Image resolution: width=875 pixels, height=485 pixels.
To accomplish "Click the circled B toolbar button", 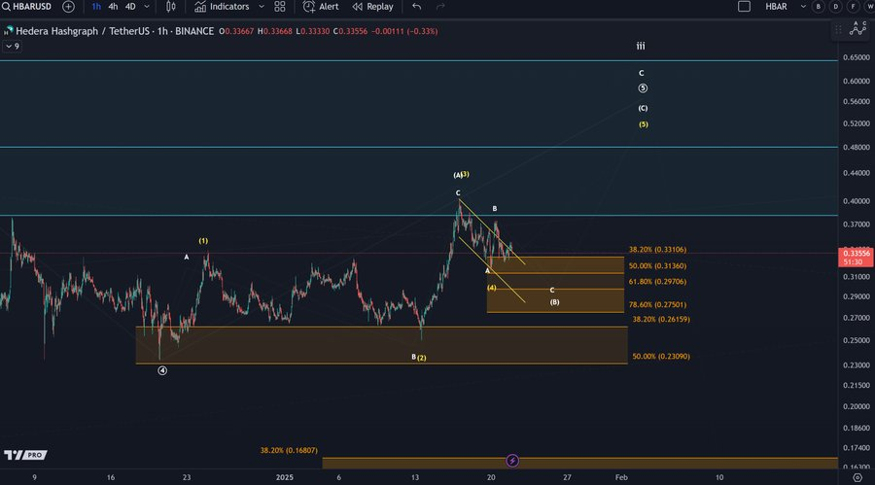I will [819, 7].
